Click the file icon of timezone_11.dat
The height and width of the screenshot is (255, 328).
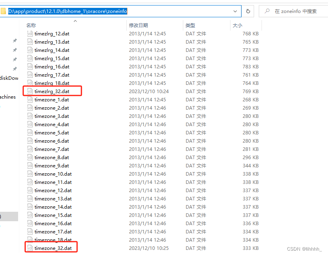(x=30, y=182)
